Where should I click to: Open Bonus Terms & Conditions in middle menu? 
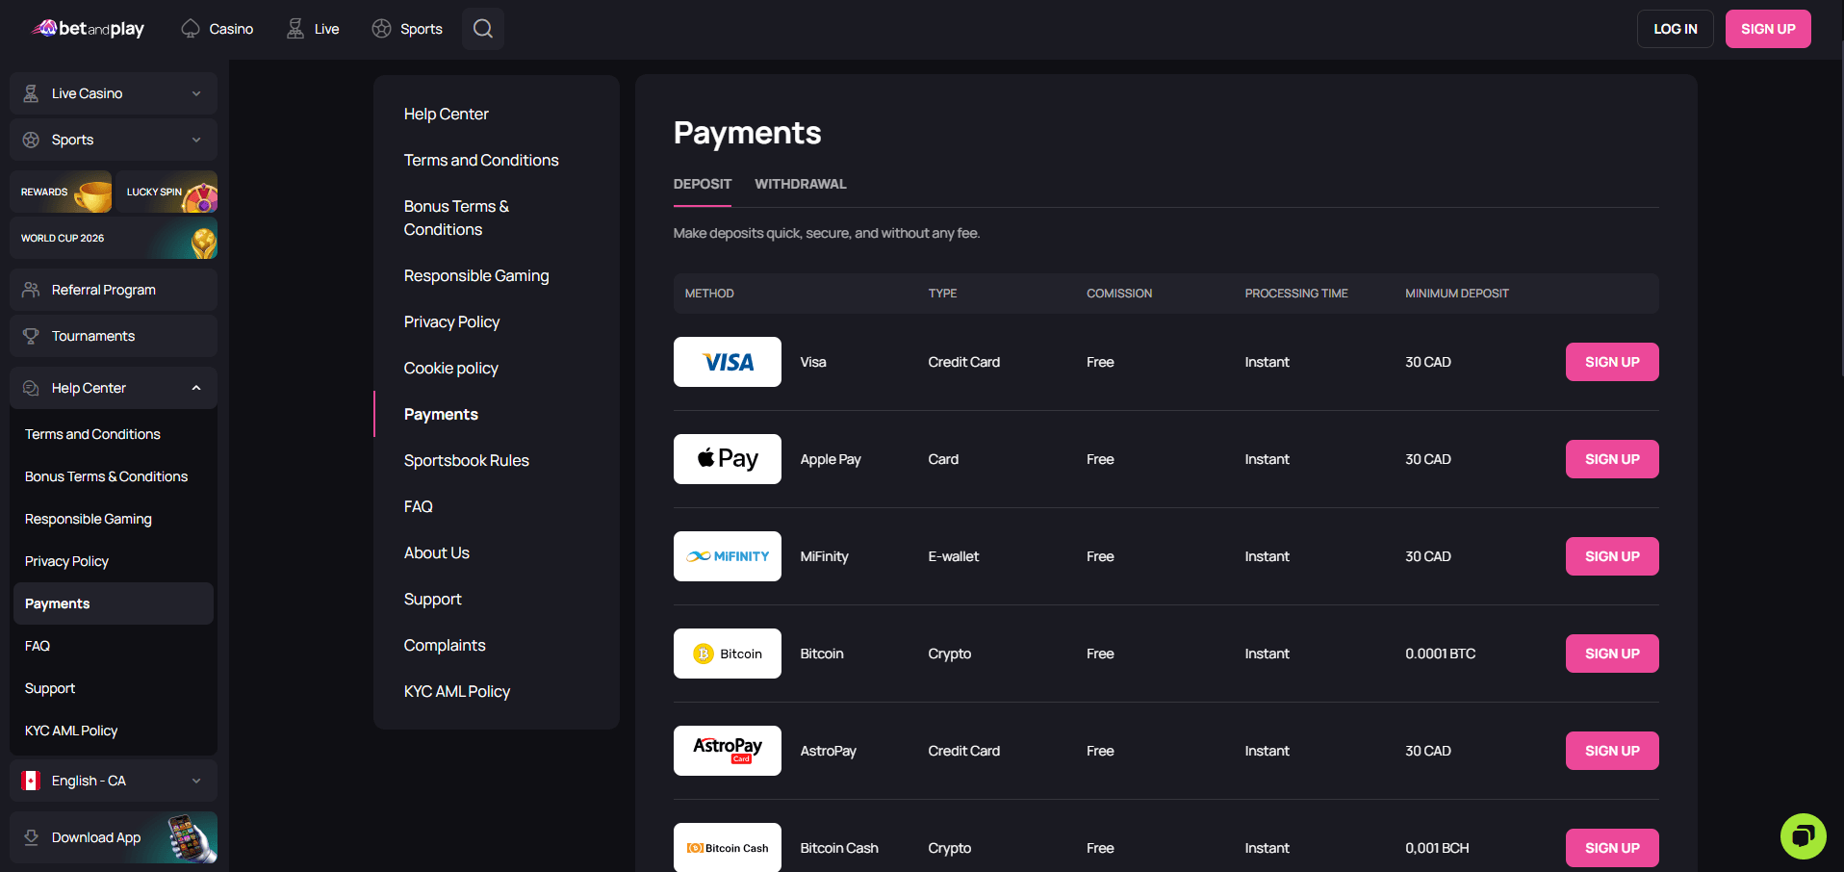pos(456,218)
